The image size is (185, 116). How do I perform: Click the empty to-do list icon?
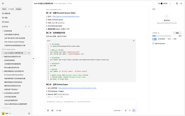tap(167, 16)
